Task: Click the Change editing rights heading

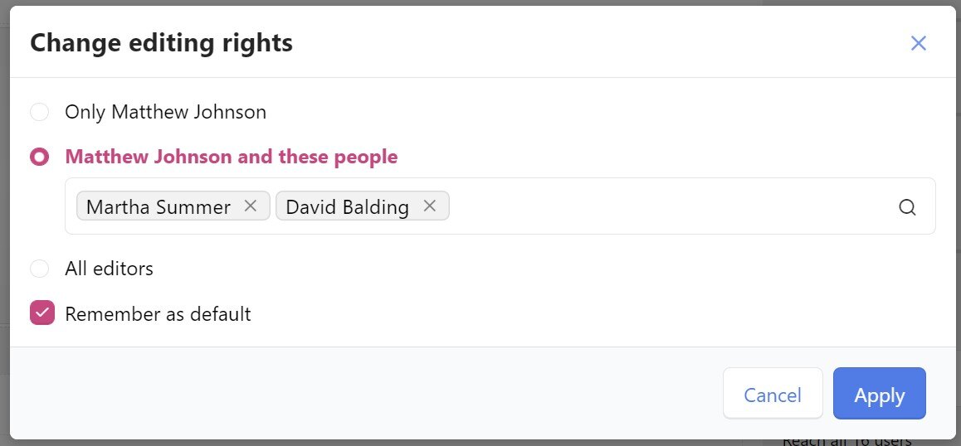Action: [x=161, y=43]
